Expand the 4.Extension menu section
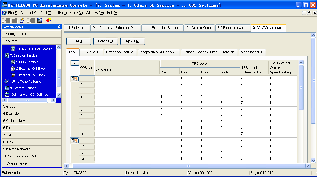The height and width of the screenshot is (177, 317). coord(32,113)
